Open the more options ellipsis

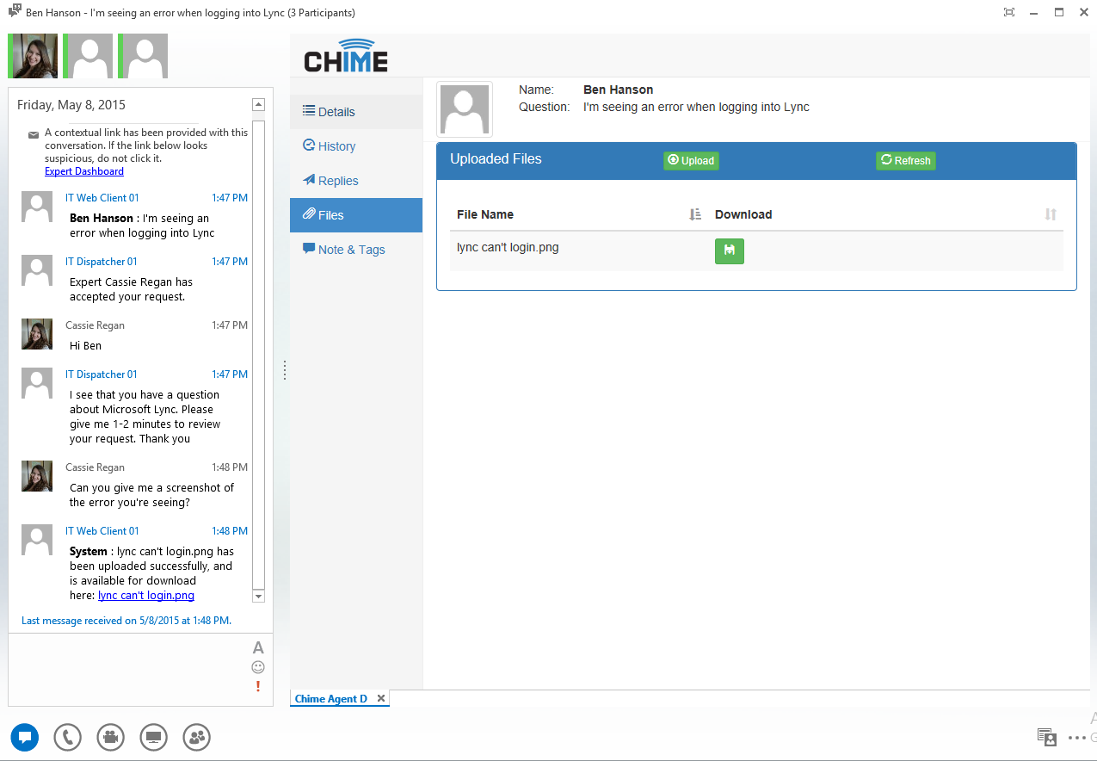pyautogui.click(x=1077, y=738)
